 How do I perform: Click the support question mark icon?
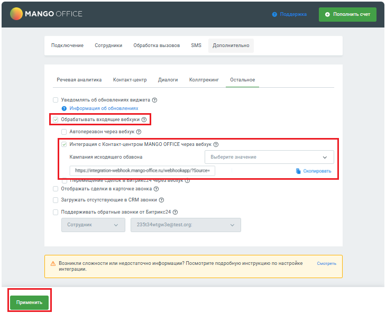[274, 14]
